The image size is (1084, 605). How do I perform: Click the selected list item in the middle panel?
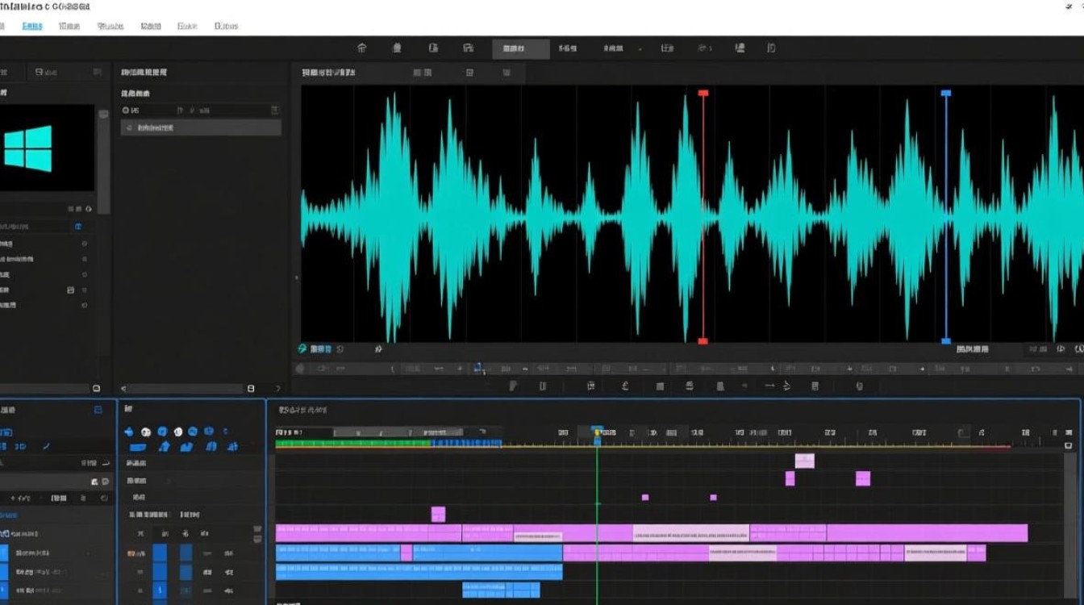coord(201,127)
